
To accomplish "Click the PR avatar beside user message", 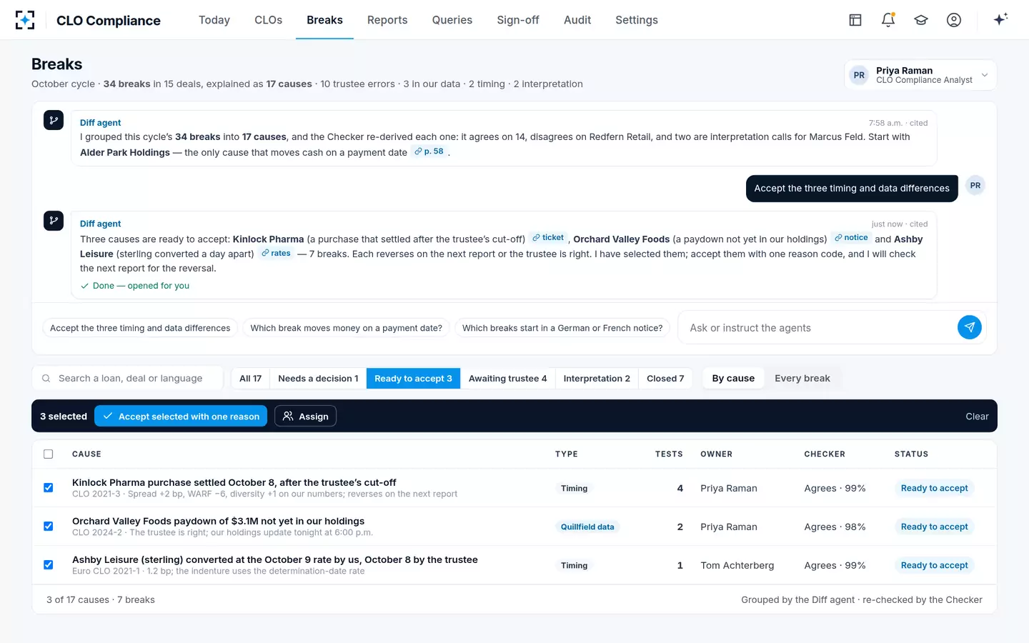I will pyautogui.click(x=975, y=186).
